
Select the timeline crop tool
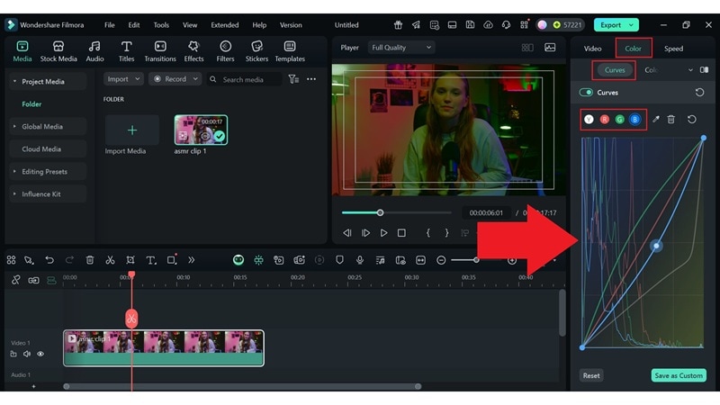click(x=130, y=260)
